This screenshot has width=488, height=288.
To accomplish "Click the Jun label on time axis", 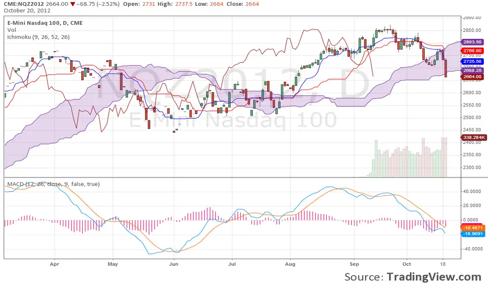I will coord(174,264).
